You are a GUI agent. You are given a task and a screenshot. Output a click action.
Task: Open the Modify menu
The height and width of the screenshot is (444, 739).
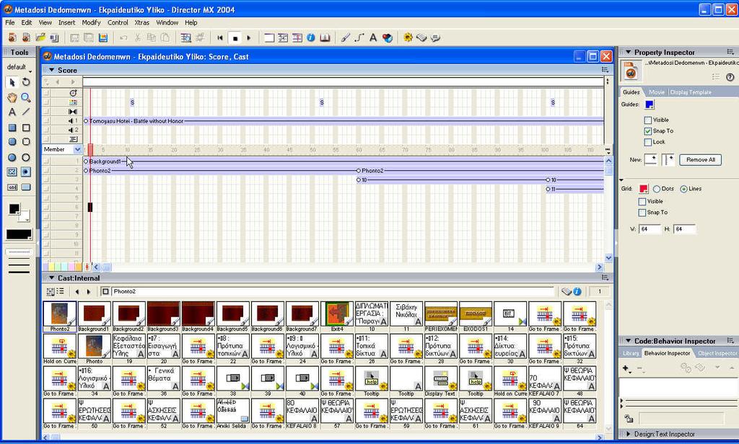coord(91,22)
